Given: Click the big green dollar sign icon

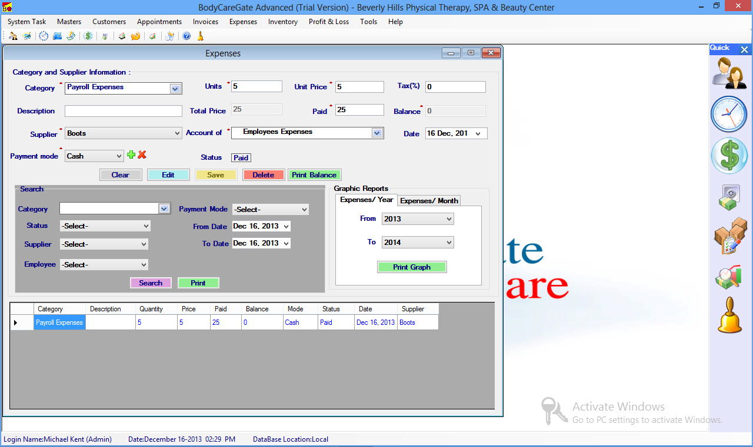Looking at the screenshot, I should pyautogui.click(x=729, y=156).
